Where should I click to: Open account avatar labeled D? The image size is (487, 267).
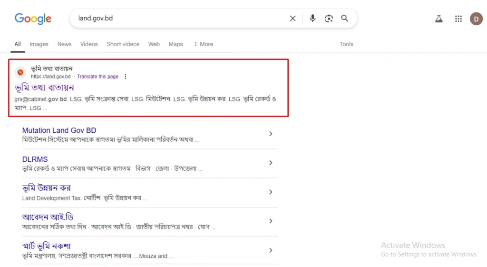(x=476, y=19)
